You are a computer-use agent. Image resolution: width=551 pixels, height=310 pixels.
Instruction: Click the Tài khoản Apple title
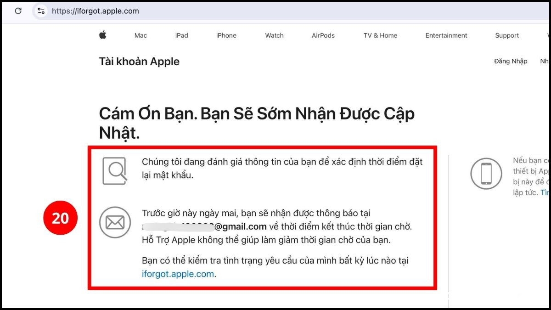[x=139, y=62]
